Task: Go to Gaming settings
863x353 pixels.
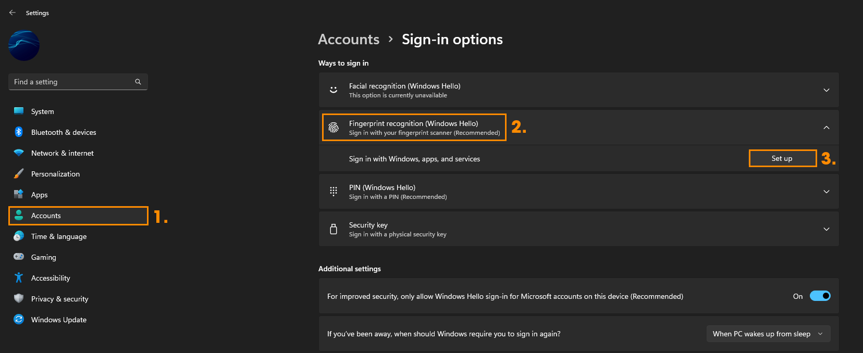Action: coord(78,257)
